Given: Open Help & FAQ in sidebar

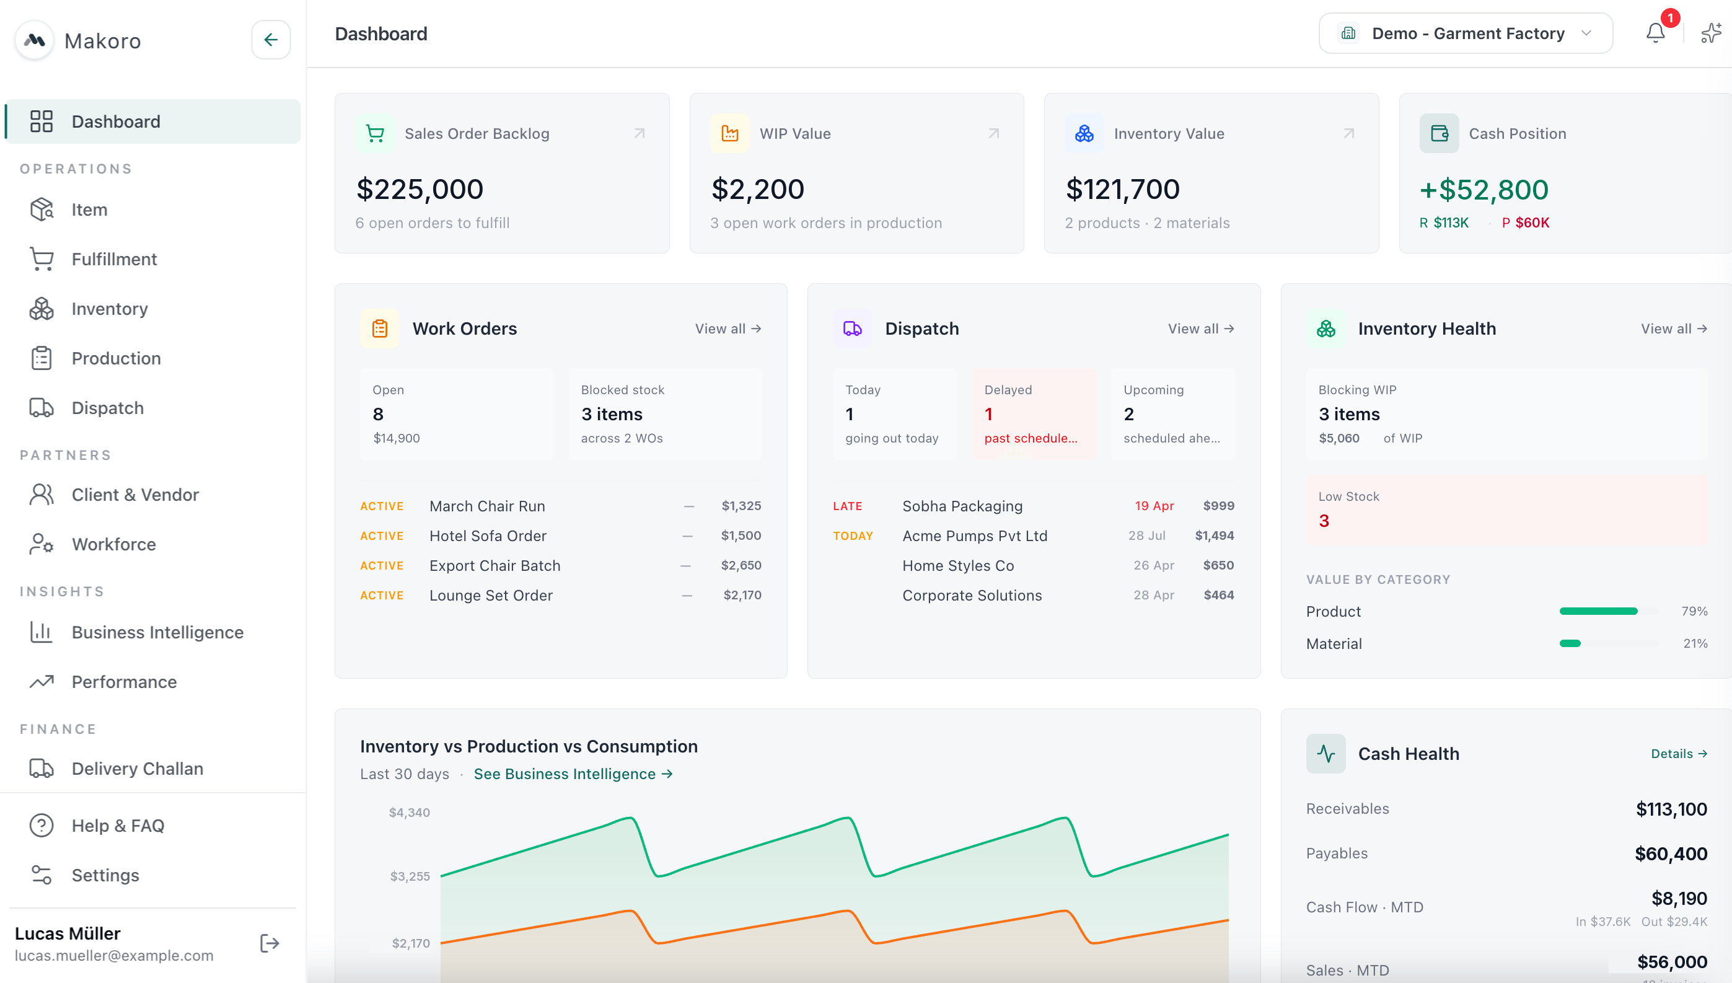Looking at the screenshot, I should (x=152, y=826).
